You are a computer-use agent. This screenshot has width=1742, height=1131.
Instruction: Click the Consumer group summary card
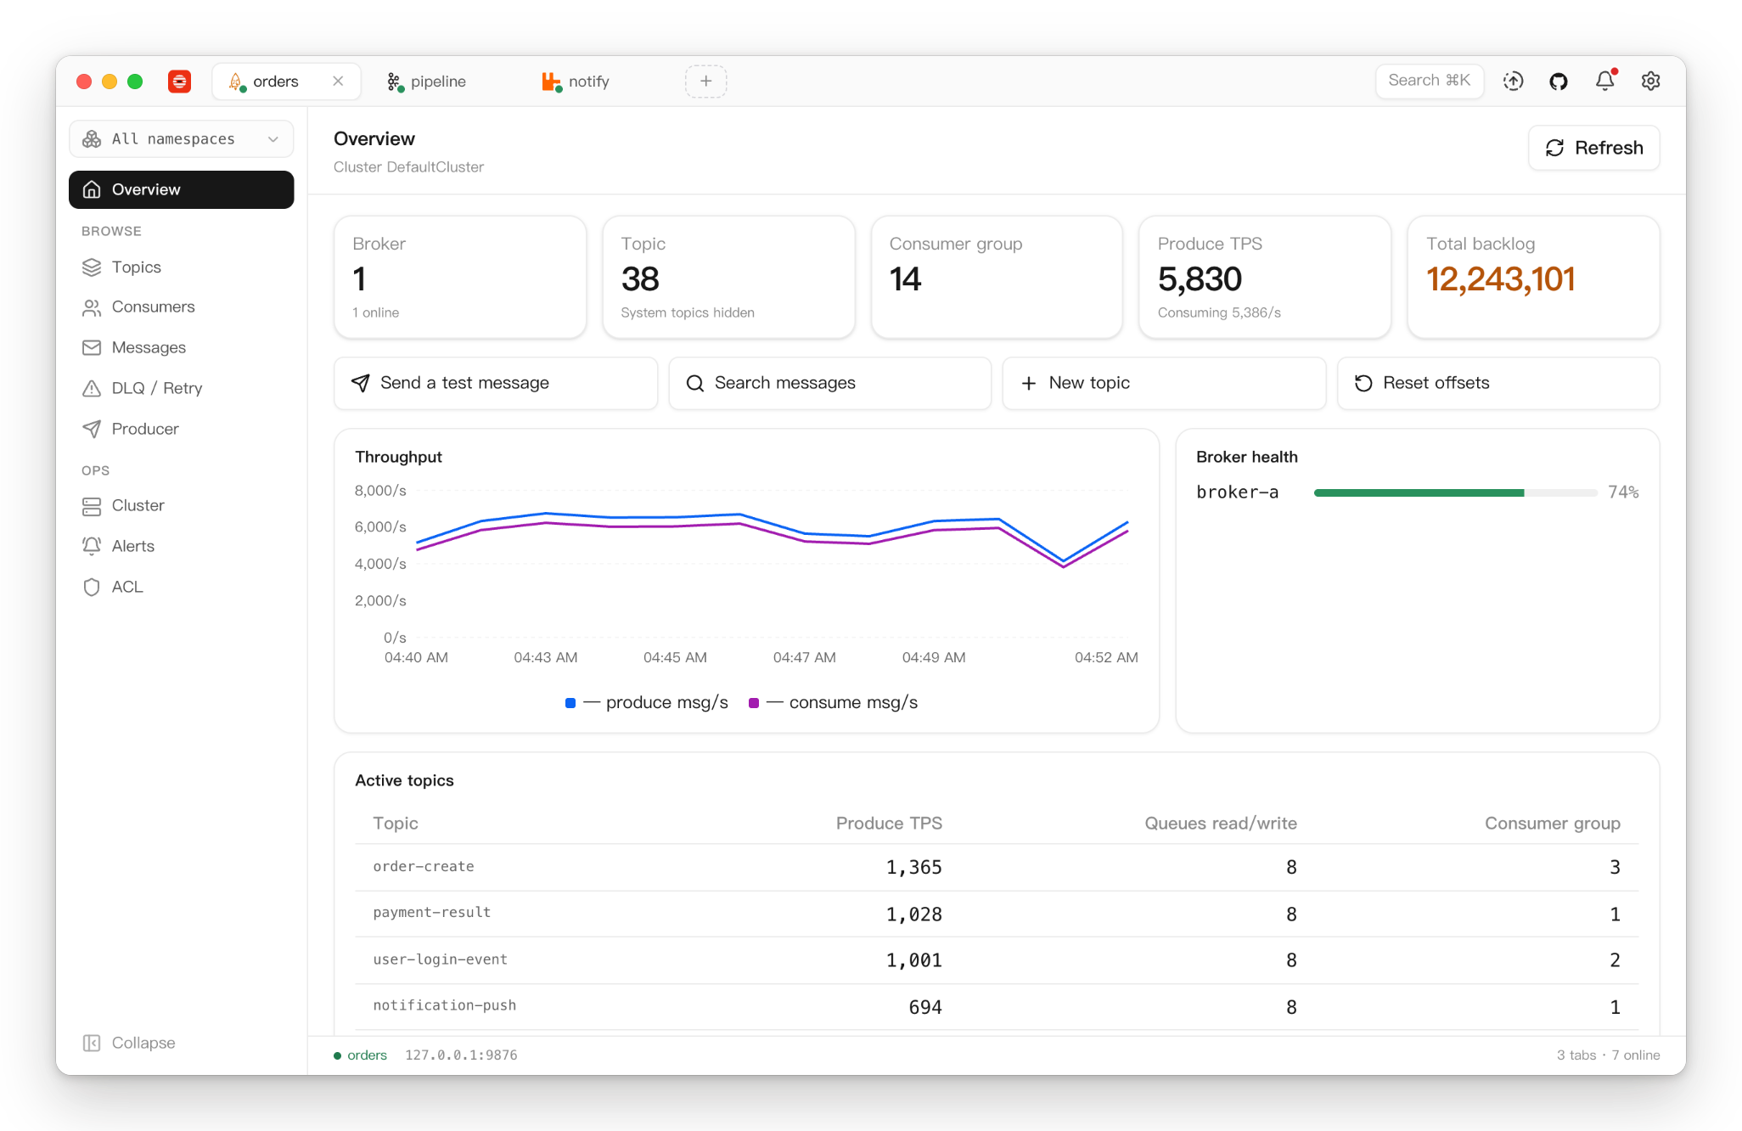(997, 277)
